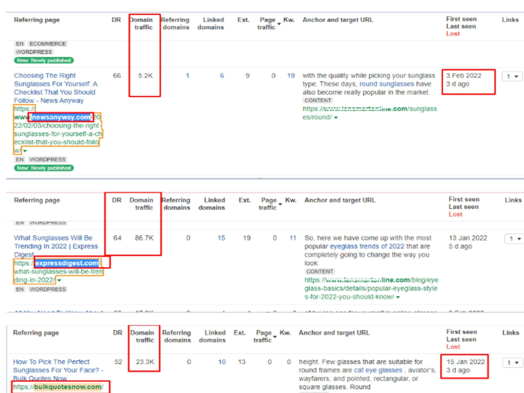
Task: Open the newsanyway.com referring page URL
Action: click(58, 129)
